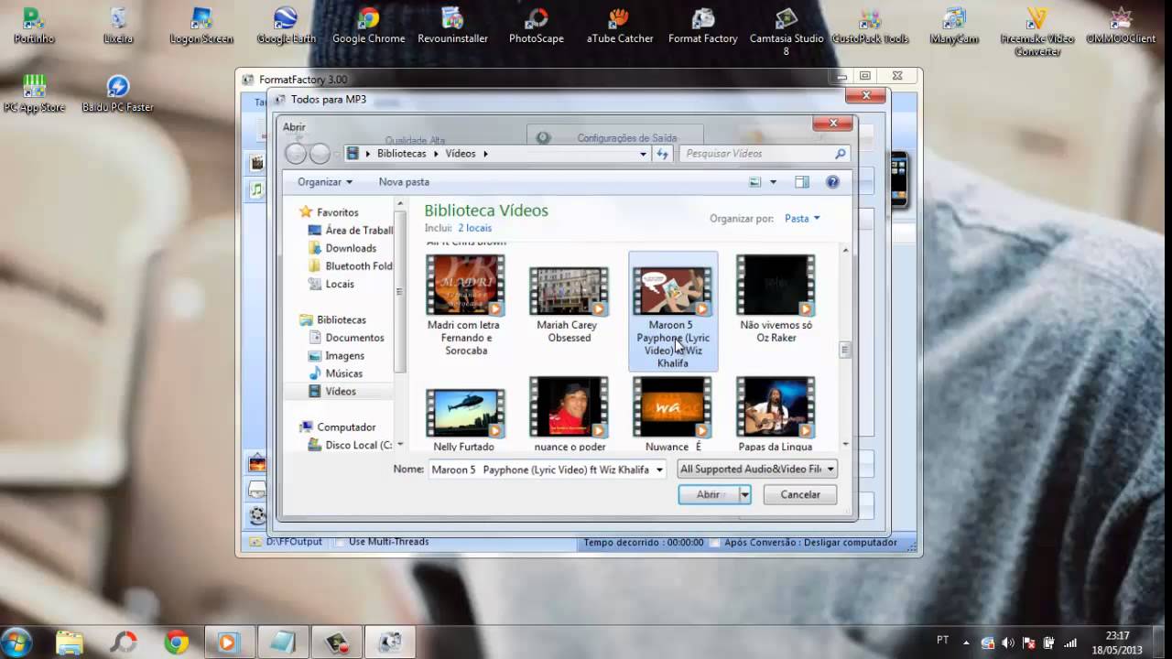Image resolution: width=1172 pixels, height=659 pixels.
Task: Click the search magnifier in Pesquisar Vídeos
Action: tap(840, 154)
